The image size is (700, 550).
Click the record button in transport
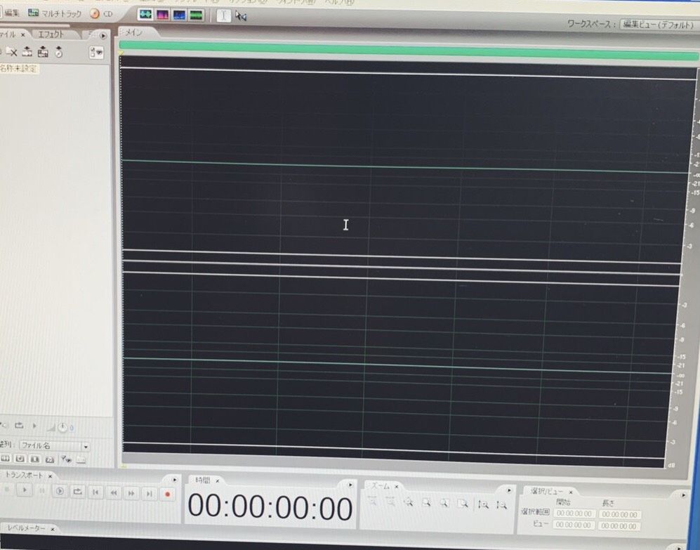point(167,493)
